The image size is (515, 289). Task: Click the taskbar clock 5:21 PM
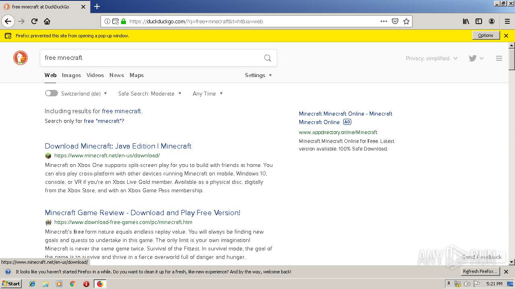click(494, 284)
